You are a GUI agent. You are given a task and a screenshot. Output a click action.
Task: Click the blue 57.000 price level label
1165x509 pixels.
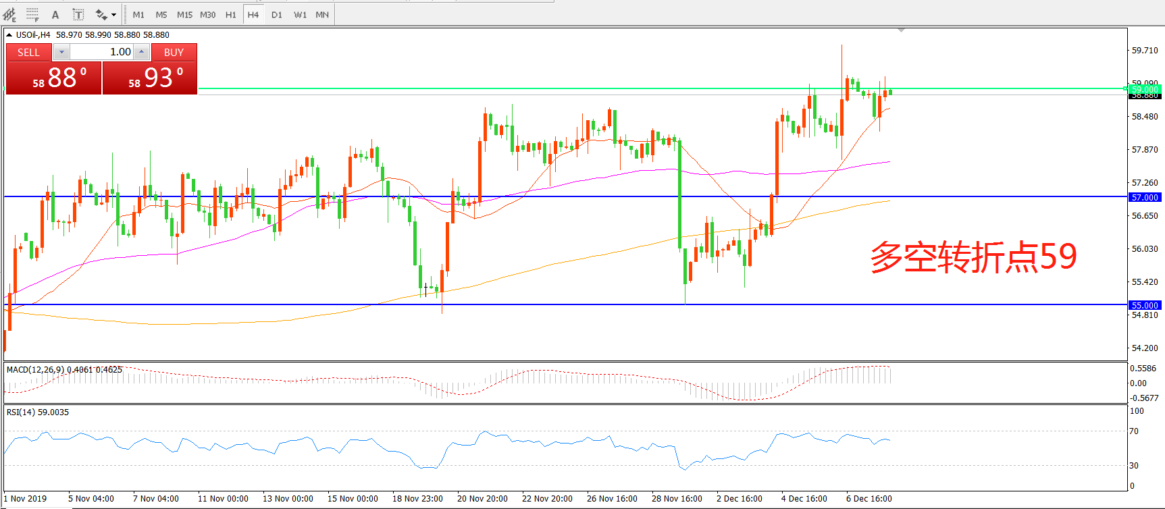pyautogui.click(x=1145, y=197)
